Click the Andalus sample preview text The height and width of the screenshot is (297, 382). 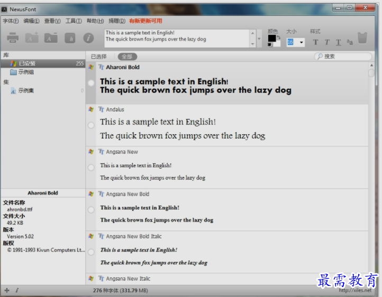[x=183, y=128]
